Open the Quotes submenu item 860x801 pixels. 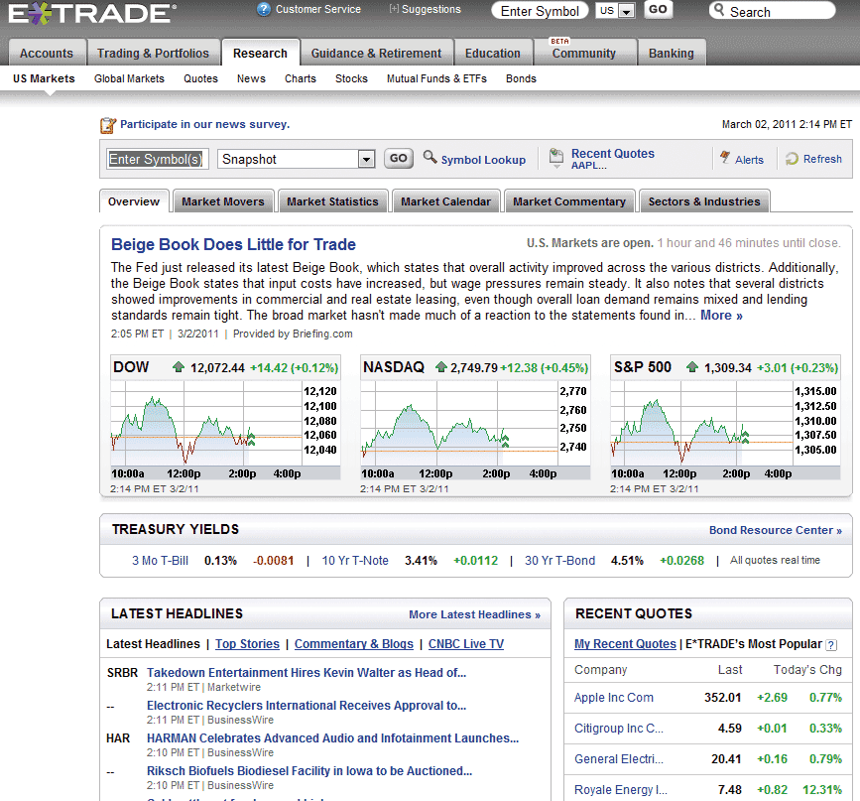point(200,78)
